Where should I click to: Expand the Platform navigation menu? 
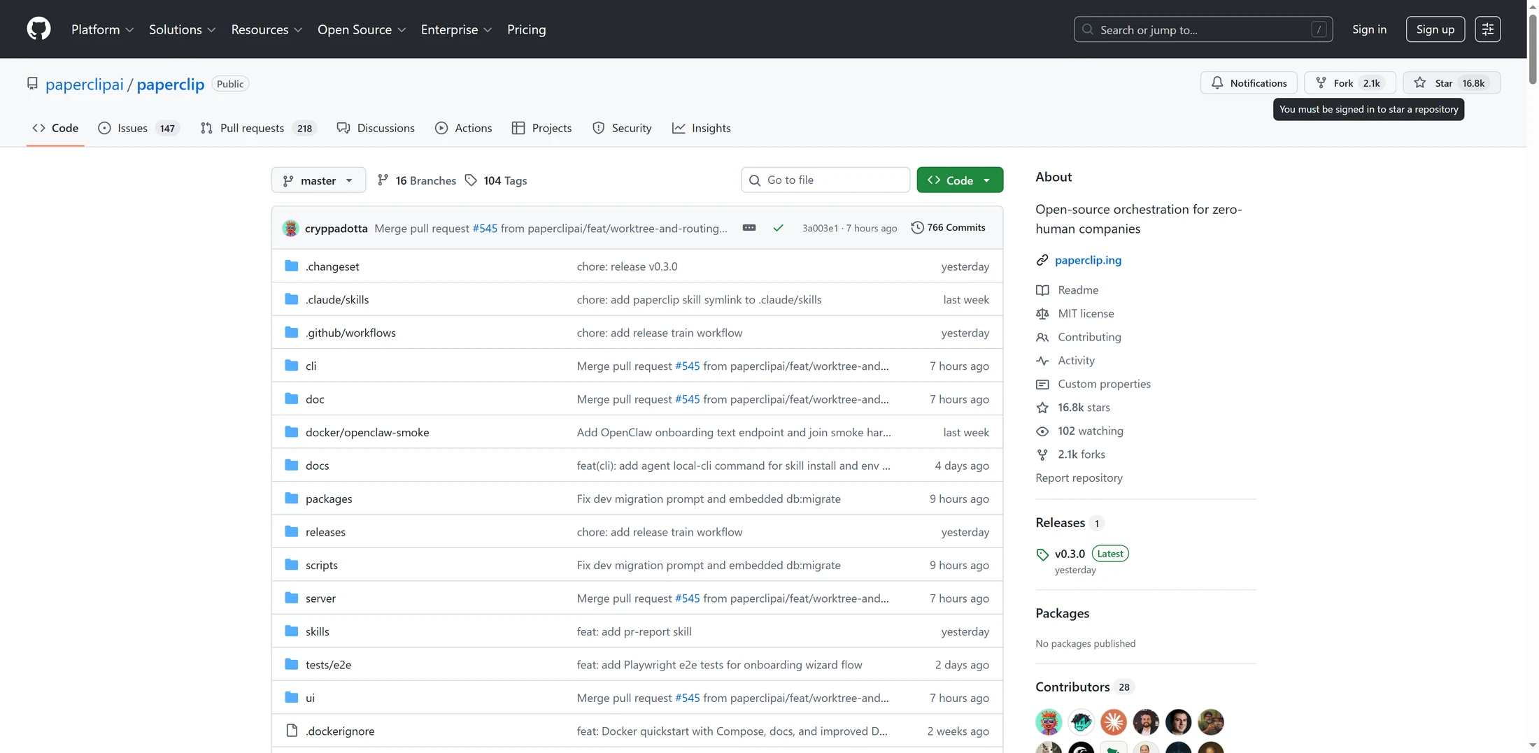[102, 29]
